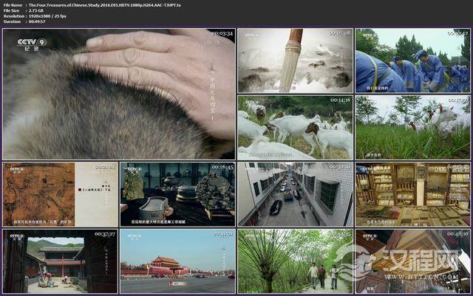This screenshot has height=296, width=473.
Task: Select the blue-uniformed workers thumbnail
Action: point(412,61)
